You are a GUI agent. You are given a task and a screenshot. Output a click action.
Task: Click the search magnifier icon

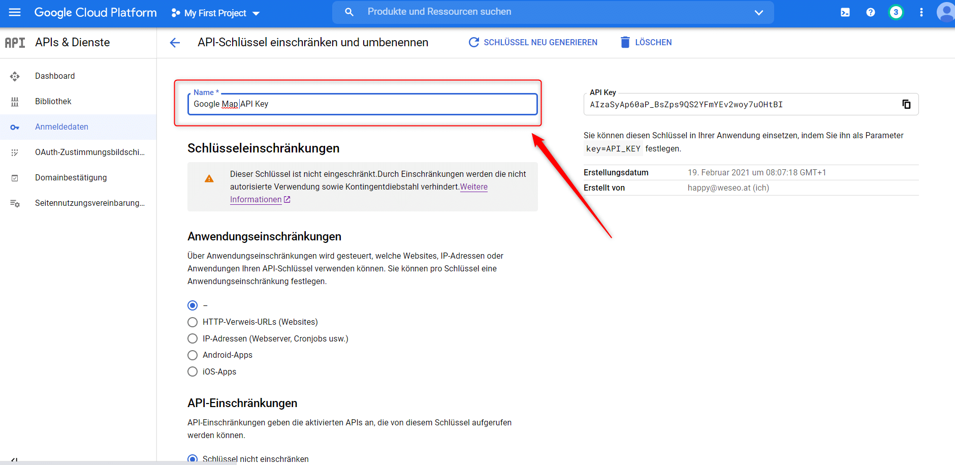click(349, 12)
